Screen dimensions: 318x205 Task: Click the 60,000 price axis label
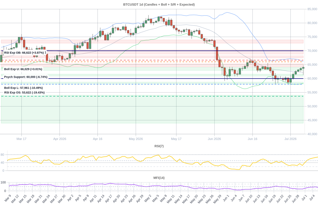click(x=312, y=79)
